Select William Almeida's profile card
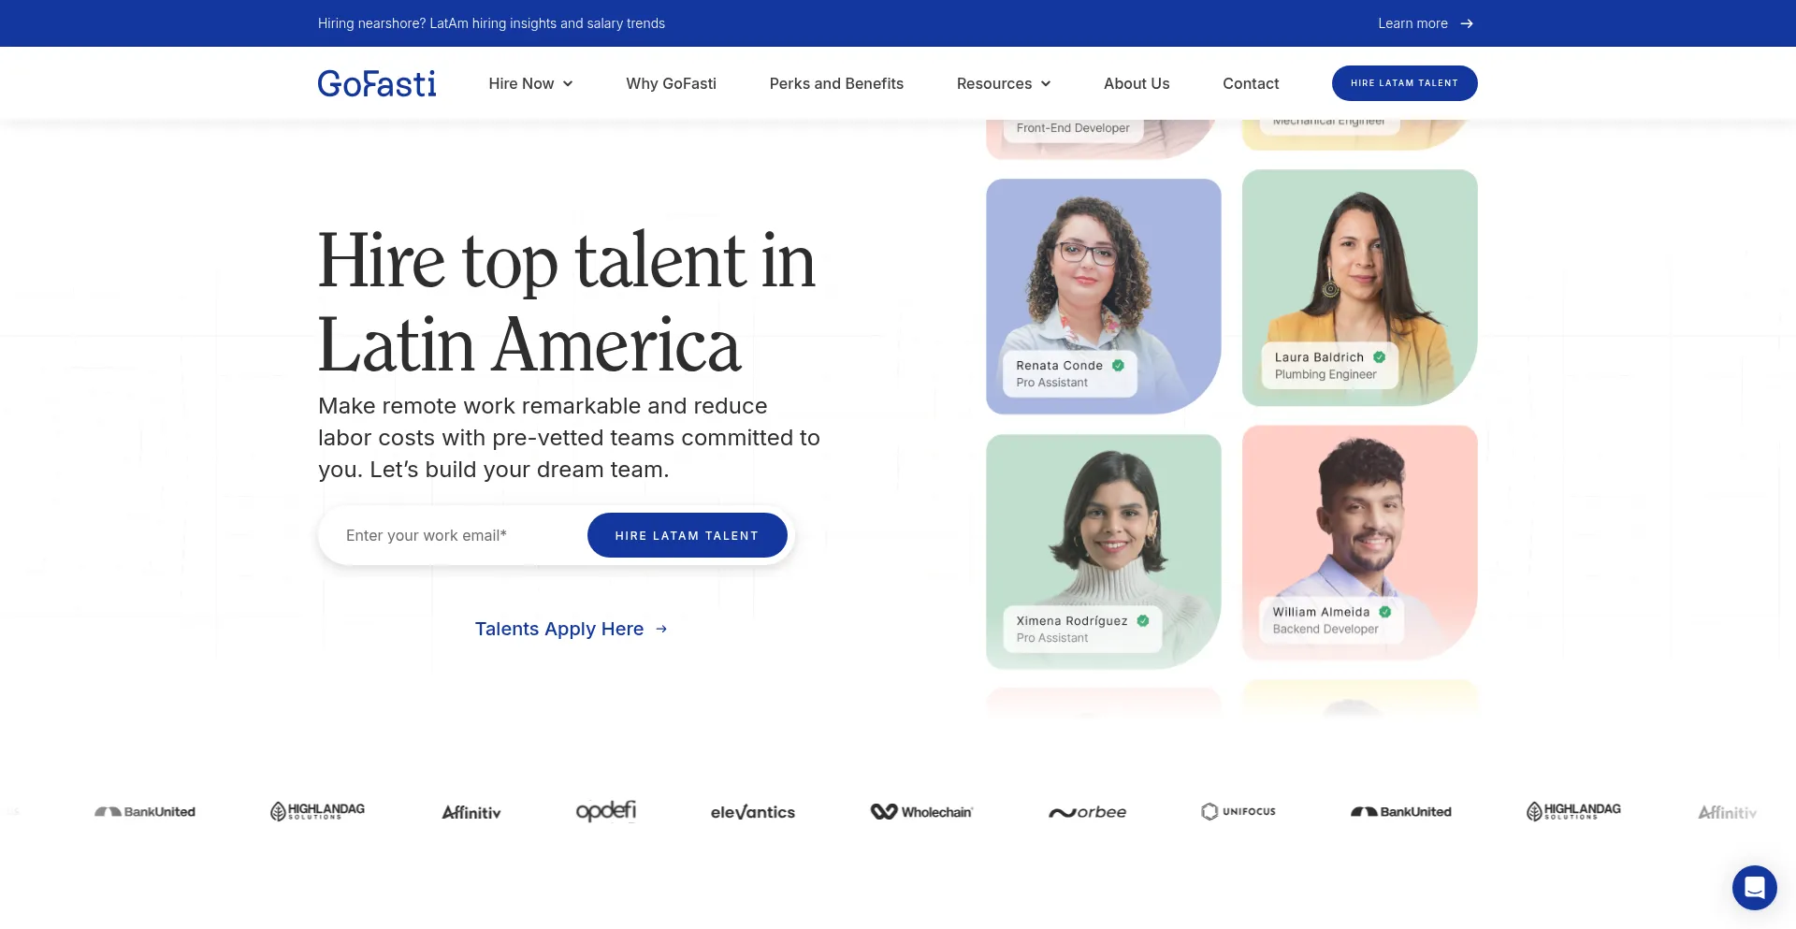Screen dimensions: 1796x929 pyautogui.click(x=1359, y=543)
